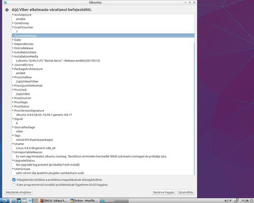Click the 'Lubuntu 16.04.2 LTS' value text
The width and height of the screenshot is (254, 203).
pyautogui.click(x=58, y=61)
